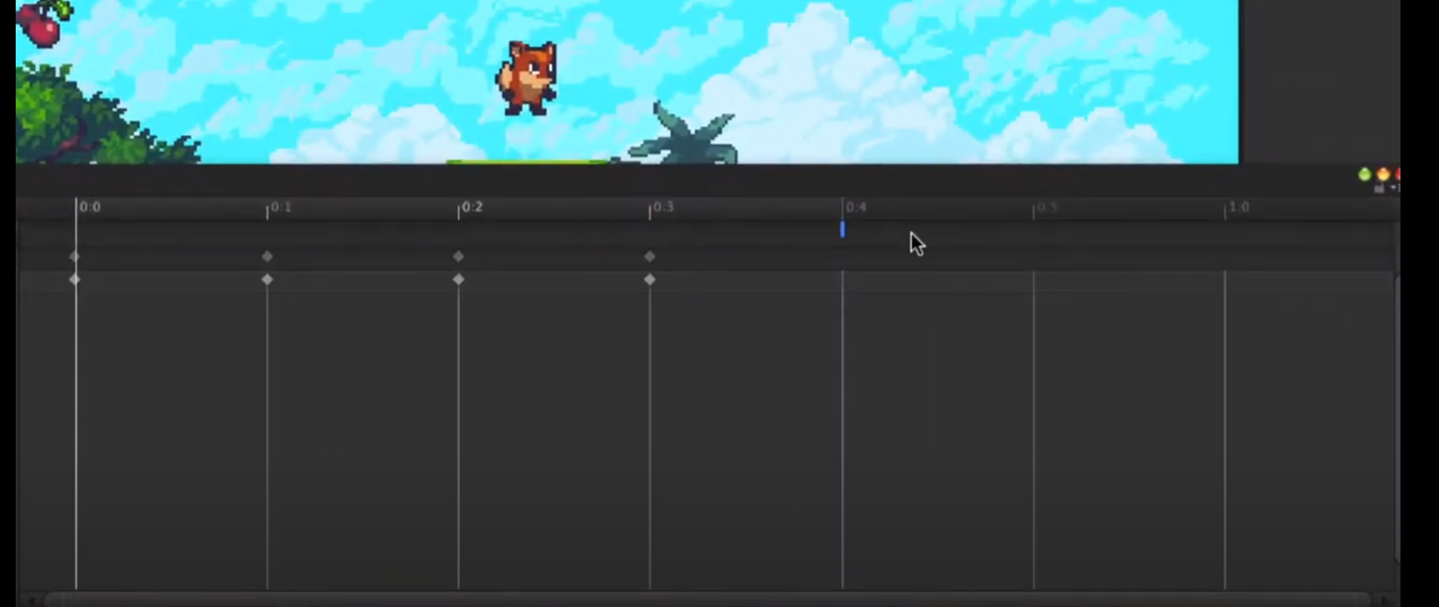Jump to the 0:0 mark on time ruler
1439x607 pixels.
click(90, 207)
